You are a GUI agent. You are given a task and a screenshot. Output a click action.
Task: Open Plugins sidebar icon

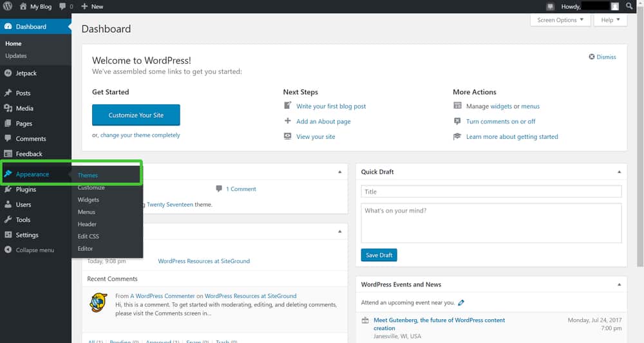(x=8, y=189)
